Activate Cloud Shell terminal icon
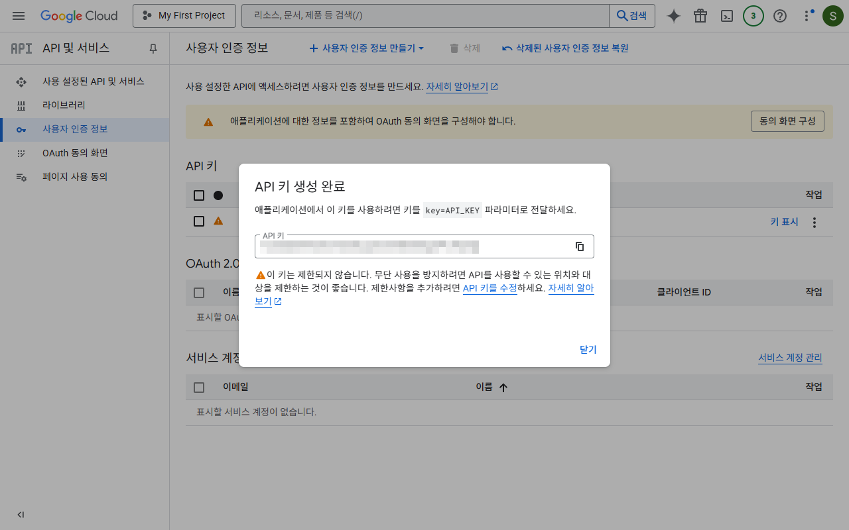The image size is (849, 530). pyautogui.click(x=727, y=16)
